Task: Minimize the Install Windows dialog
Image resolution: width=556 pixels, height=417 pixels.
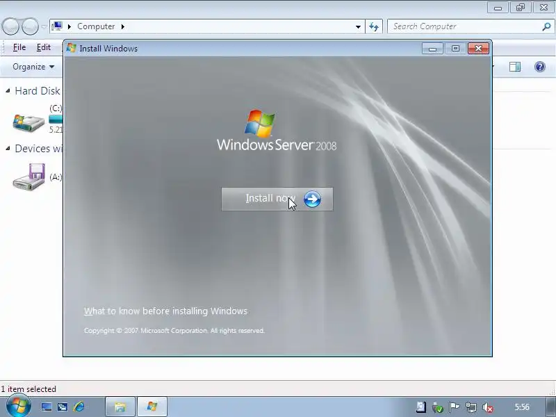Action: pyautogui.click(x=432, y=48)
